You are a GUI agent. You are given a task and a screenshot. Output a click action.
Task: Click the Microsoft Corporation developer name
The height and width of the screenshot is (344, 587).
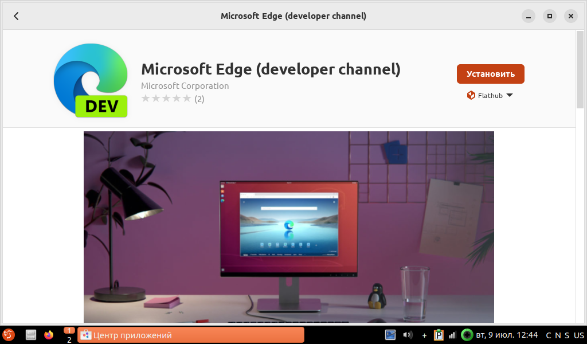[x=185, y=86]
